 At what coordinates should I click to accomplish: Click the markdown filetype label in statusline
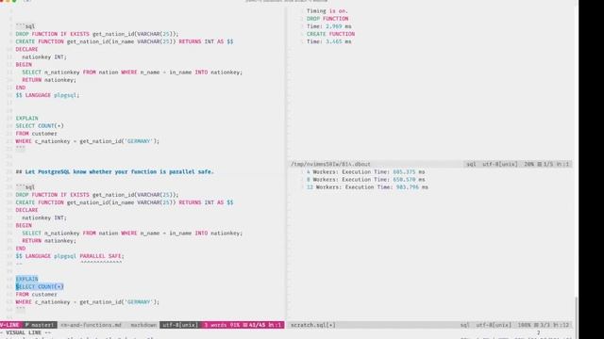(x=143, y=325)
